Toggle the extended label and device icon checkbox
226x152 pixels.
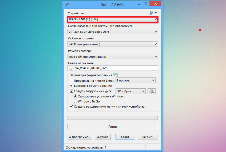71,106
